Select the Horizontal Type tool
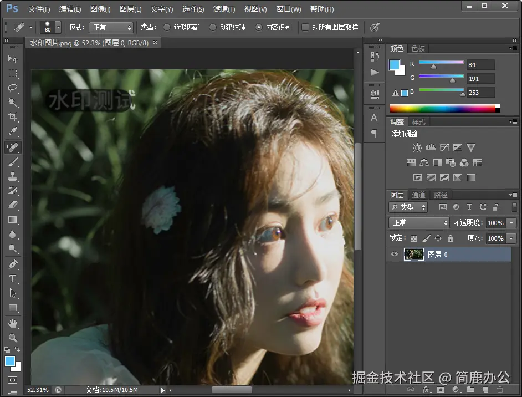This screenshot has height=397, width=522. [12, 279]
